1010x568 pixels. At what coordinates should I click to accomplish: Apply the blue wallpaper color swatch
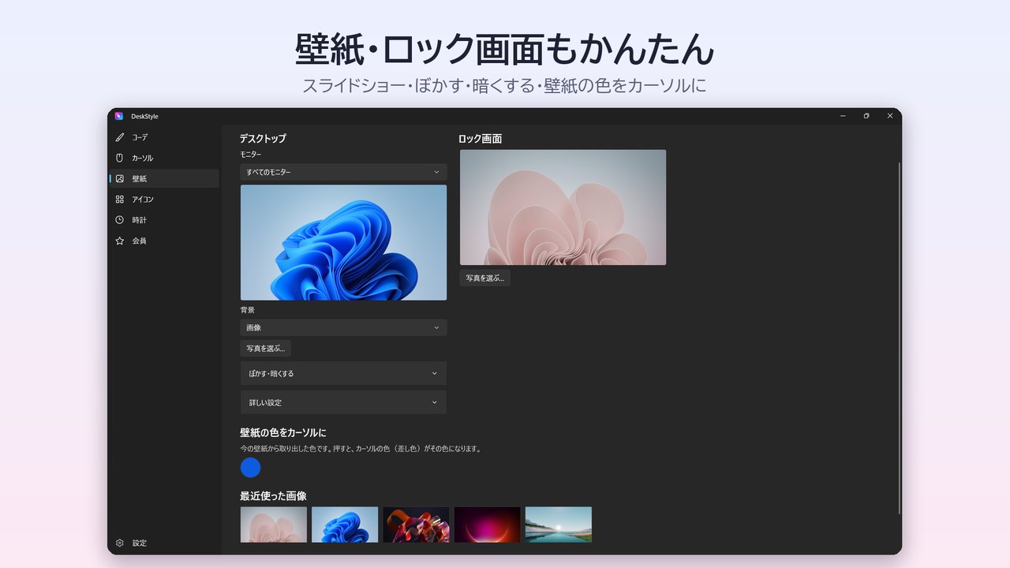click(x=250, y=468)
